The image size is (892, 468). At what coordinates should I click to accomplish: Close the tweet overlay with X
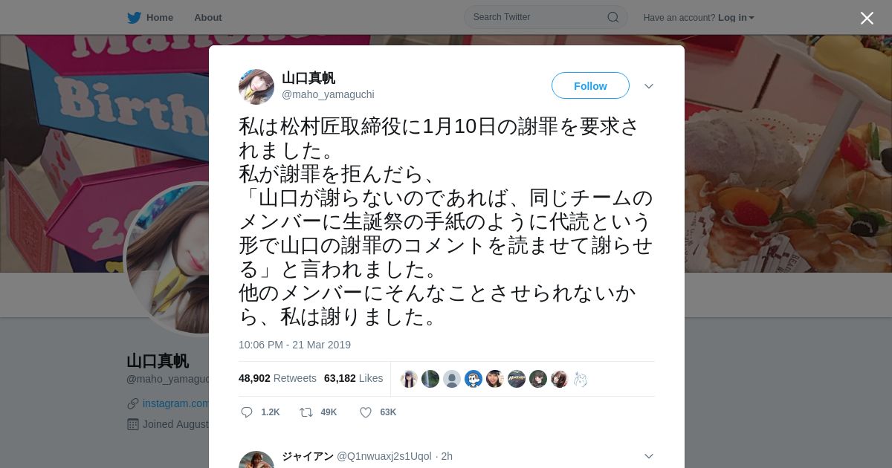(x=867, y=18)
